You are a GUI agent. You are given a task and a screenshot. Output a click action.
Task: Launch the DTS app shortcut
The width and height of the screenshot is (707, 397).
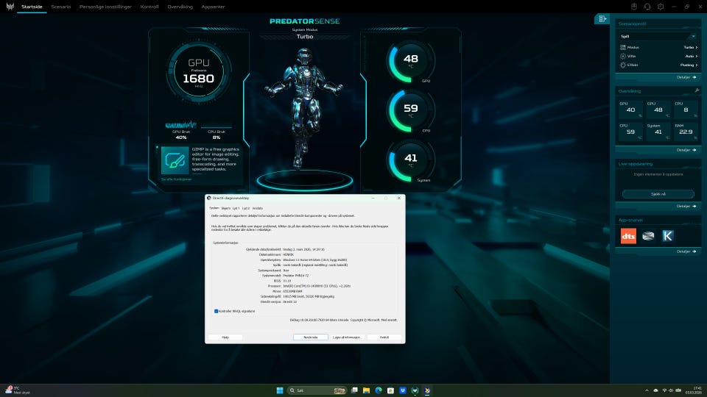pyautogui.click(x=628, y=236)
